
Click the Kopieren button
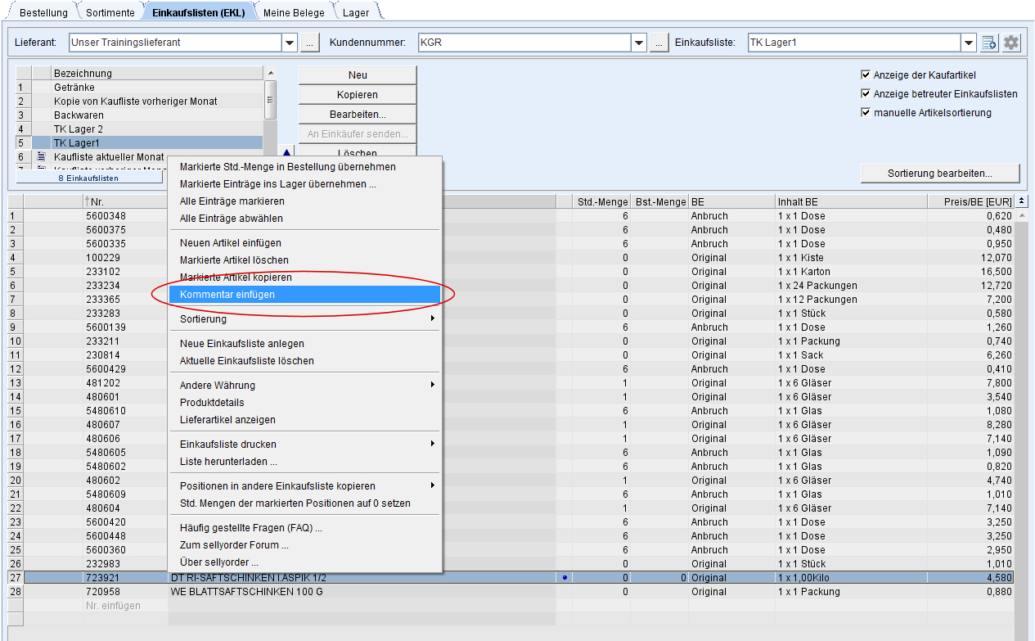click(358, 95)
